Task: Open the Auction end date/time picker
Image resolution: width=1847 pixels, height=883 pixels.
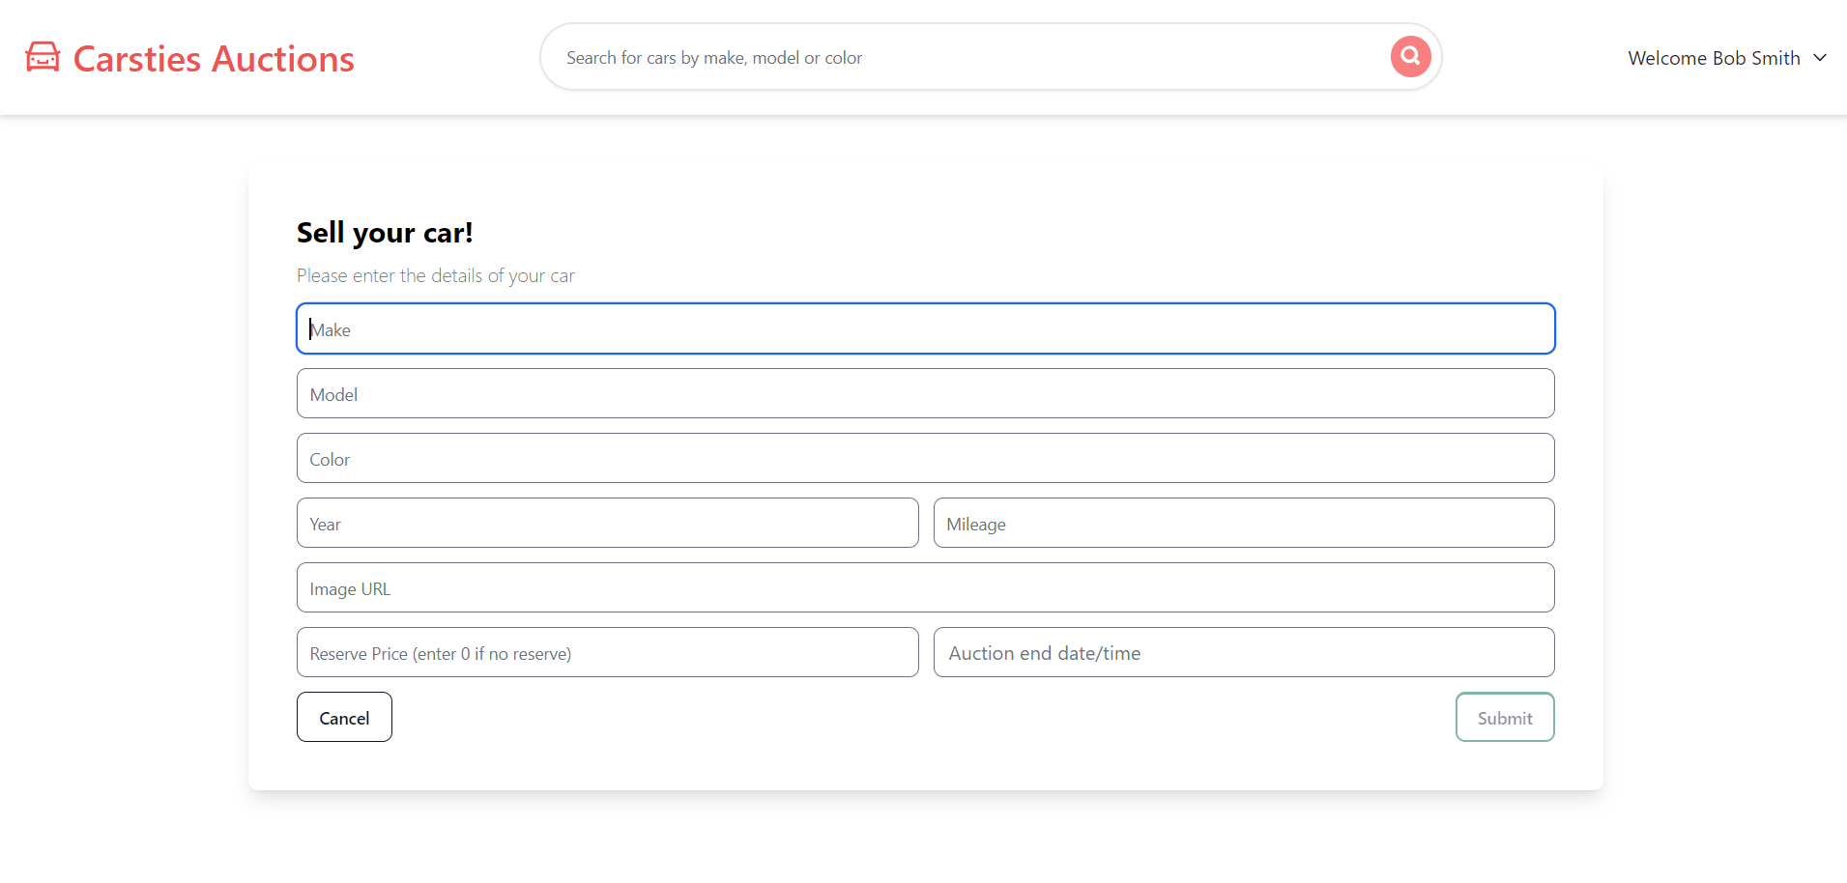Action: pyautogui.click(x=1243, y=653)
